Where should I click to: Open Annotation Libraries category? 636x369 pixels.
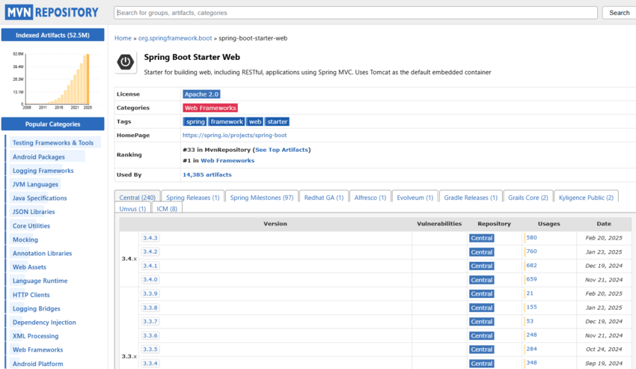pos(42,253)
